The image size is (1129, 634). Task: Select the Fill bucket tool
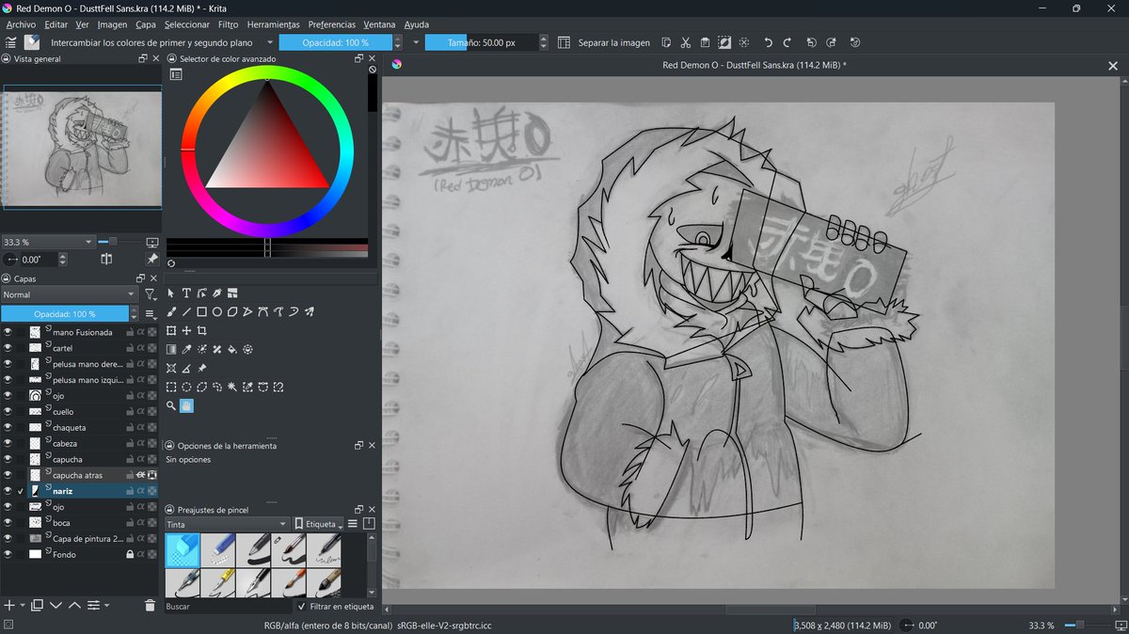232,349
